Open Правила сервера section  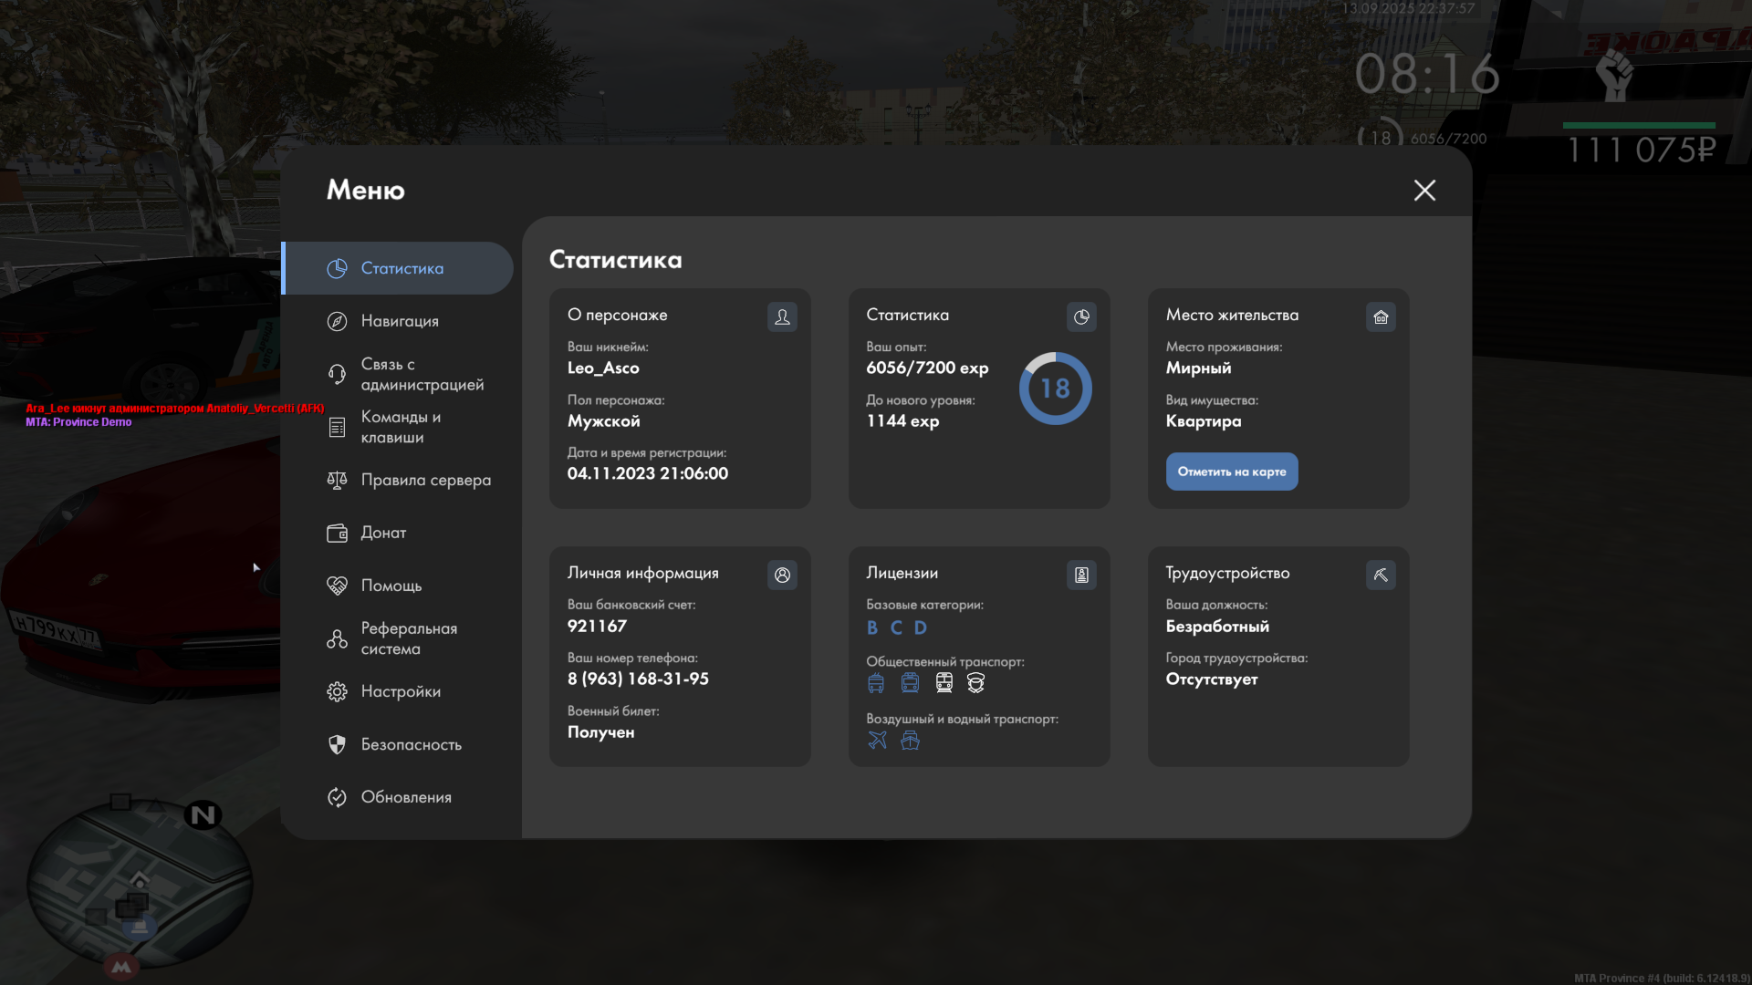[425, 480]
